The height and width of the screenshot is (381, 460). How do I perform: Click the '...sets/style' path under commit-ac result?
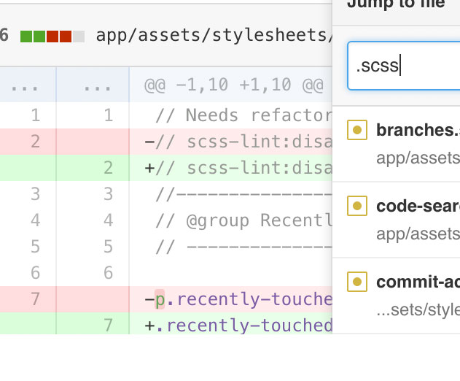418,309
